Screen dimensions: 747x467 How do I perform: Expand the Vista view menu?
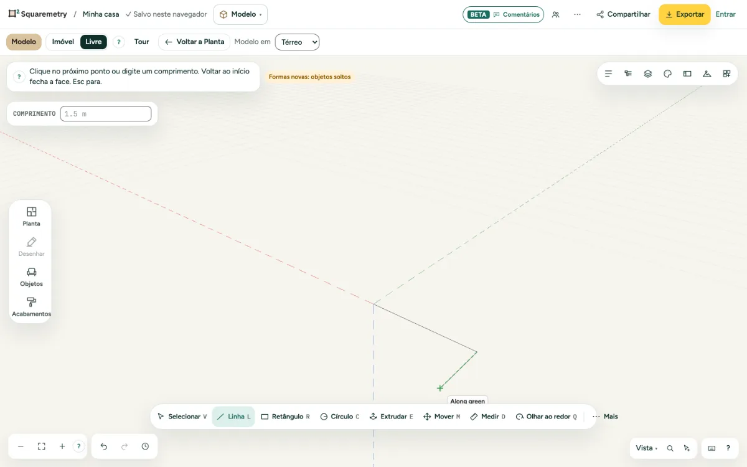646,448
